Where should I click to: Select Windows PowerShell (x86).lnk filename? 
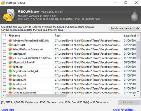pyautogui.click(x=31, y=41)
